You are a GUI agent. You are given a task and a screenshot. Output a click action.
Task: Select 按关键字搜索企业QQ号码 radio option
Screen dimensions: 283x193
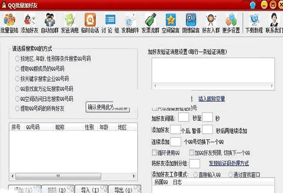pos(17,79)
